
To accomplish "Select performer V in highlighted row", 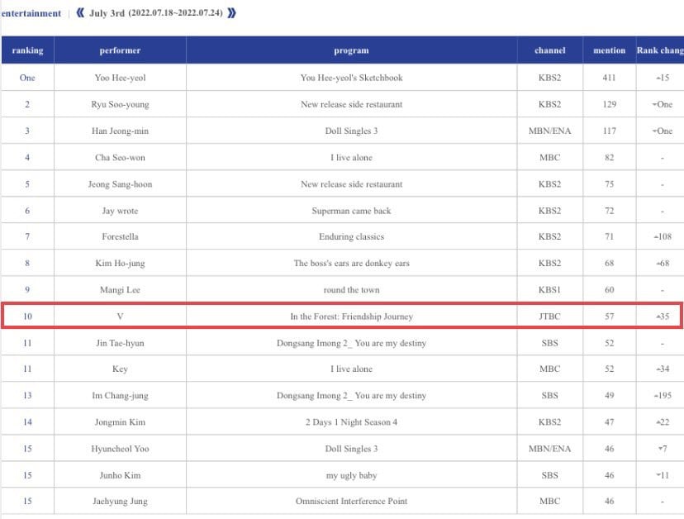I will pyautogui.click(x=120, y=317).
